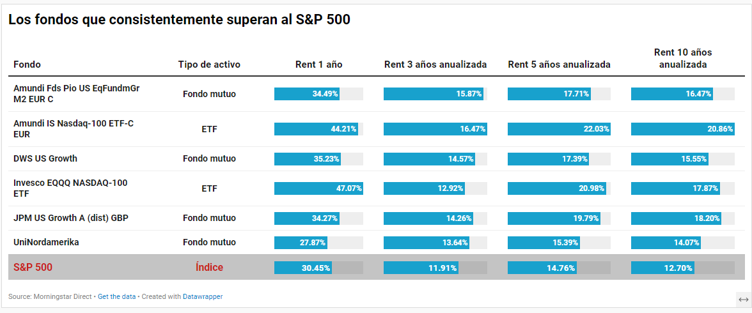Click 'Rent 5 años anualizada' header
752x313 pixels.
pyautogui.click(x=559, y=65)
